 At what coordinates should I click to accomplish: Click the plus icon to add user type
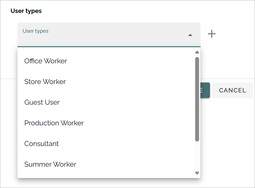212,34
